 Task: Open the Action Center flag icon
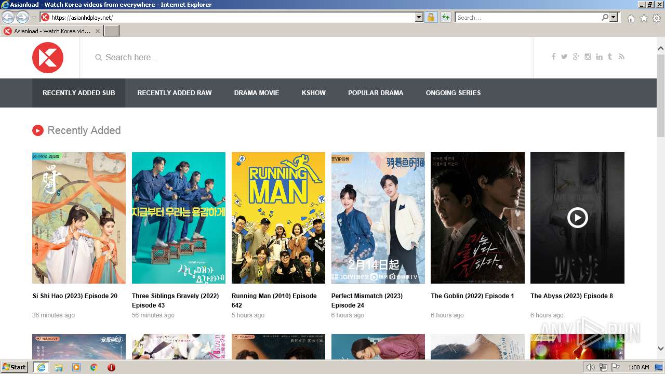click(x=616, y=368)
